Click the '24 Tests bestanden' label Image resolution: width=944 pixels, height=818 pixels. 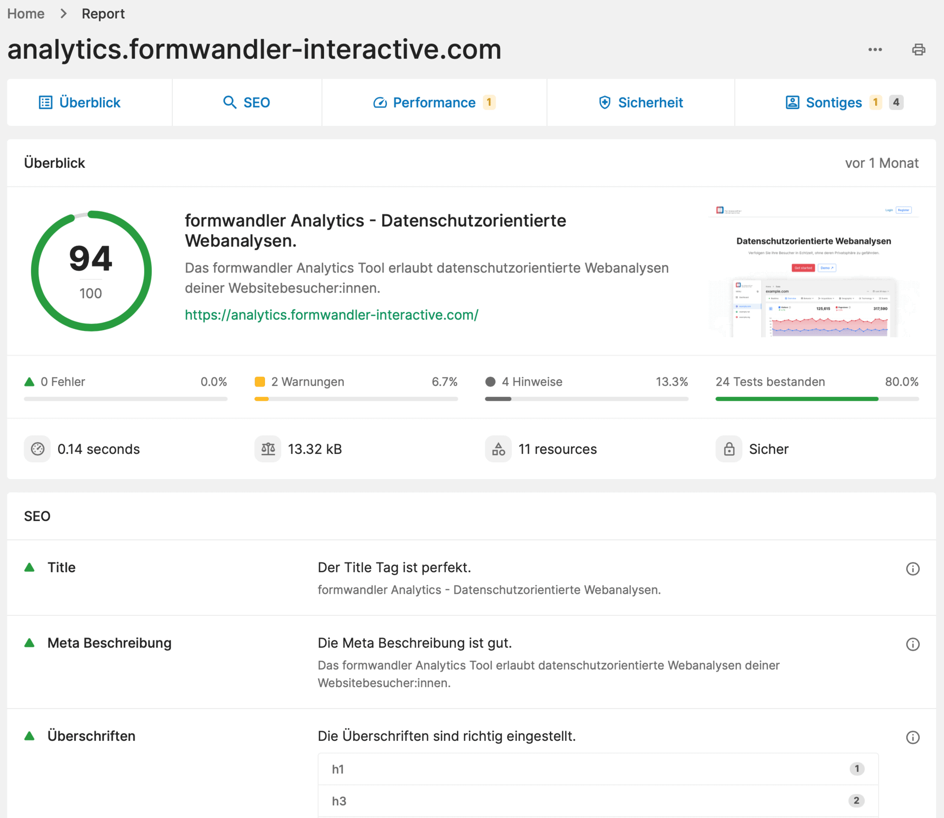(x=770, y=382)
